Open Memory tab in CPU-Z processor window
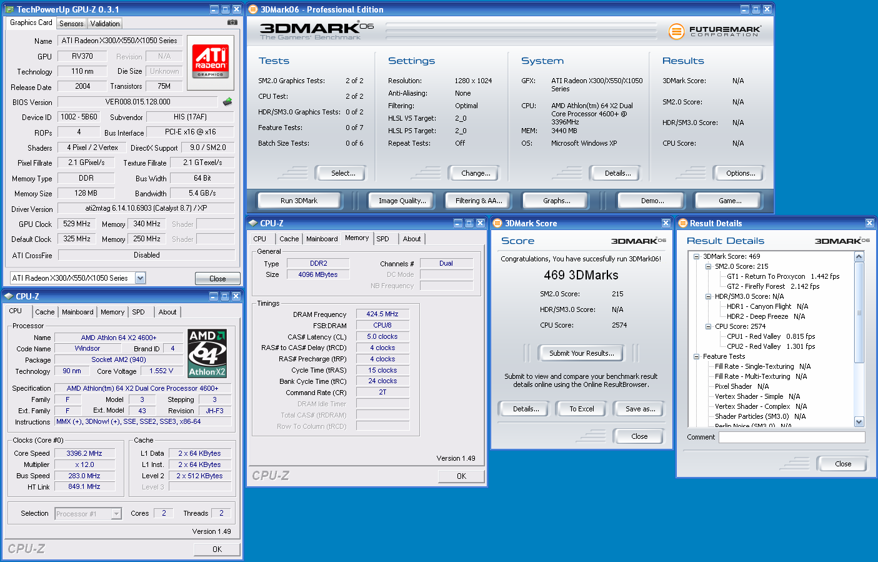Screen dimensions: 878x562 [112, 312]
